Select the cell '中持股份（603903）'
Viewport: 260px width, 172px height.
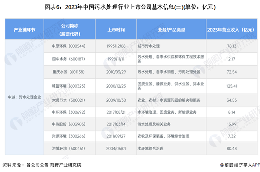pos(70,124)
